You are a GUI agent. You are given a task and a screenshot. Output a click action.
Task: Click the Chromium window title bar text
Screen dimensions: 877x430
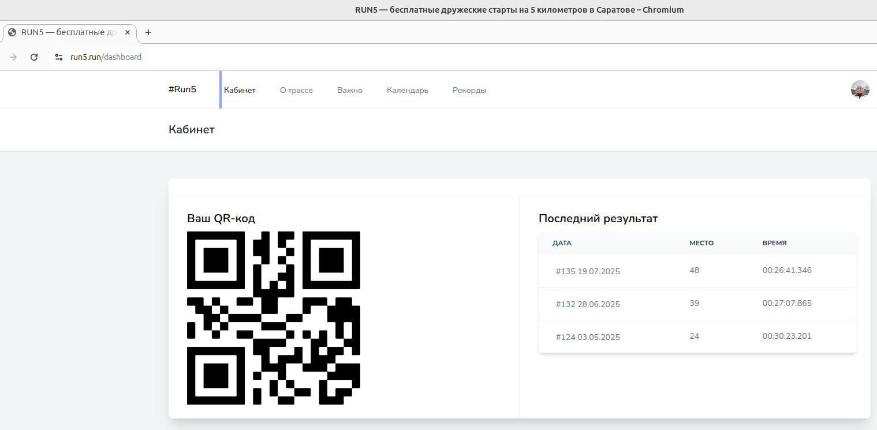pyautogui.click(x=520, y=10)
